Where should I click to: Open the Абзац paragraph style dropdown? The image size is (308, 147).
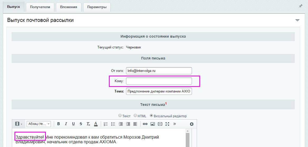(39, 124)
